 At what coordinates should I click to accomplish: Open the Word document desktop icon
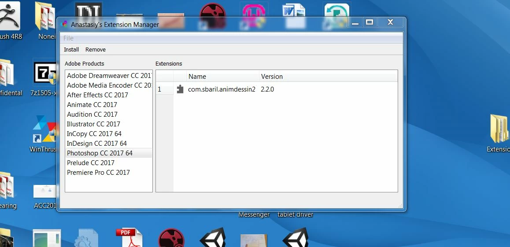pyautogui.click(x=294, y=15)
